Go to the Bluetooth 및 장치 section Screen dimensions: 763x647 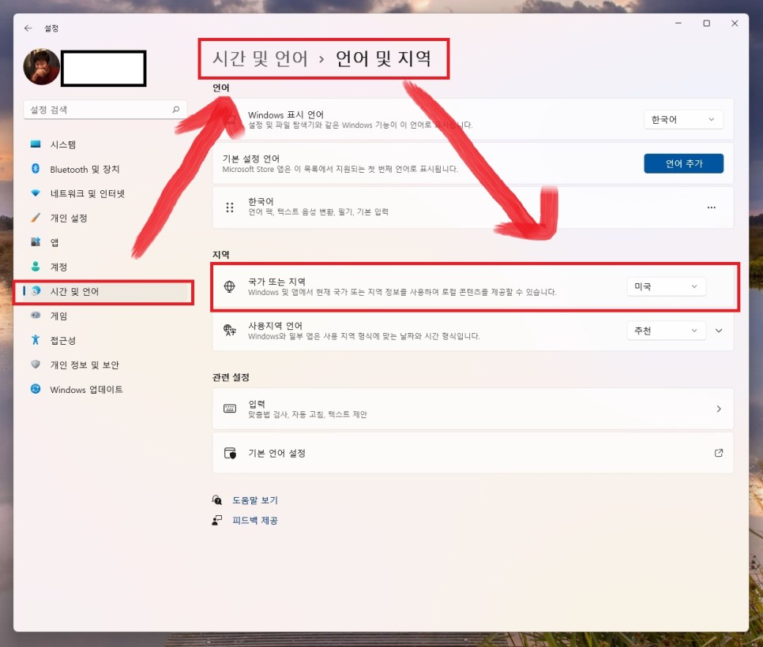(x=104, y=169)
